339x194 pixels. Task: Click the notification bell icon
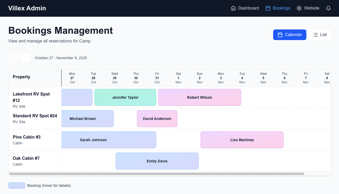328,8
